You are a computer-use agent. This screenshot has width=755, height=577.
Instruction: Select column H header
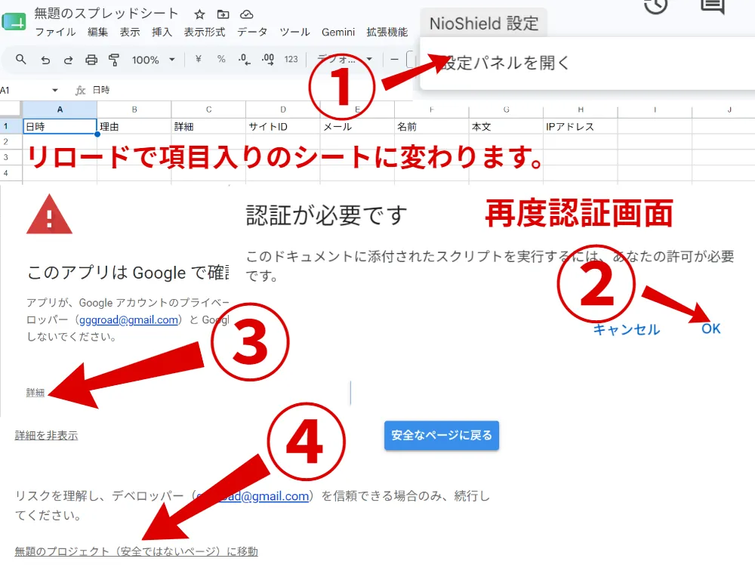point(581,110)
